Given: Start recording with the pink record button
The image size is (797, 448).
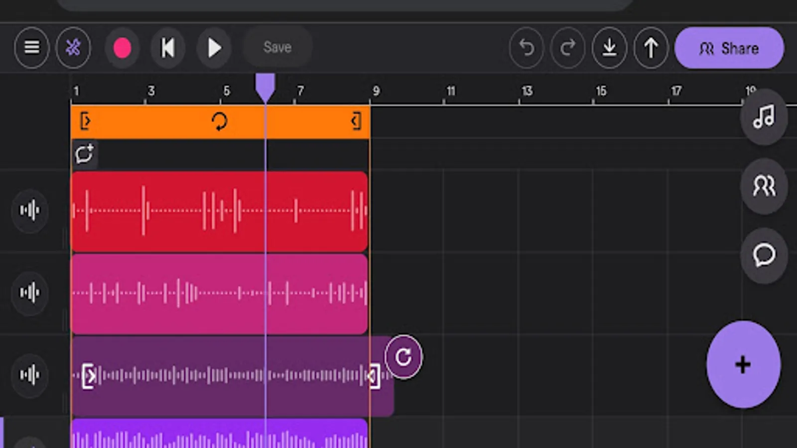Looking at the screenshot, I should (122, 48).
